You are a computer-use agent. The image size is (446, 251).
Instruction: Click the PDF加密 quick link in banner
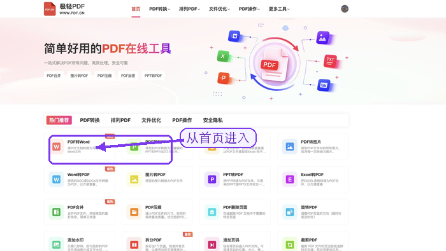pyautogui.click(x=128, y=76)
